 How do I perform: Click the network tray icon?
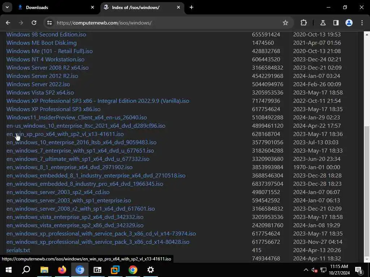323,270
